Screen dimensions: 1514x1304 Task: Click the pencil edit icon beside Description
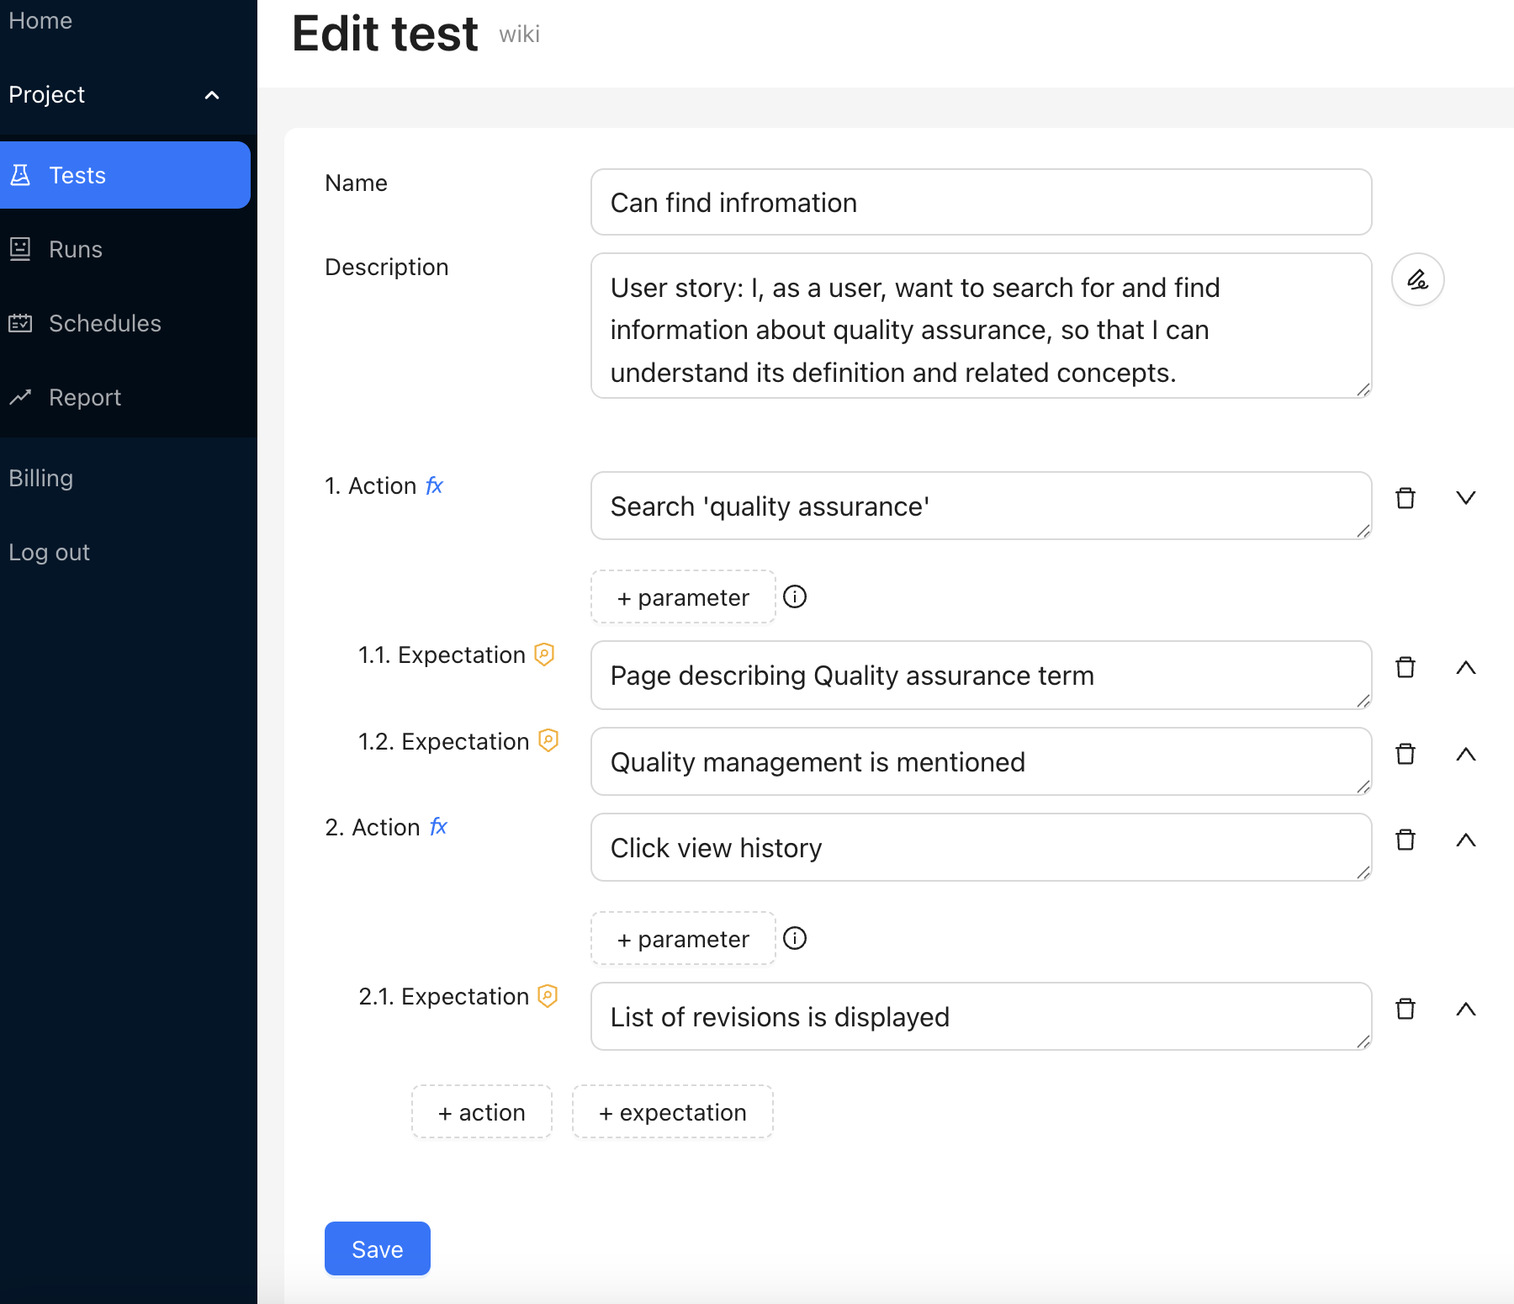pyautogui.click(x=1417, y=279)
